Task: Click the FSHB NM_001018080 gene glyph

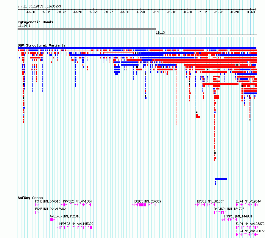Action: pyautogui.click(x=37, y=212)
